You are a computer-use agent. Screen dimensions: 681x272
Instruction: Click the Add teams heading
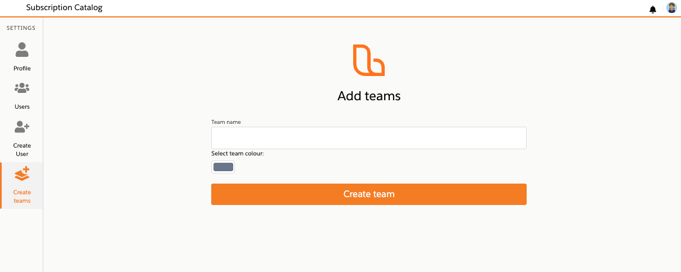[x=369, y=96]
